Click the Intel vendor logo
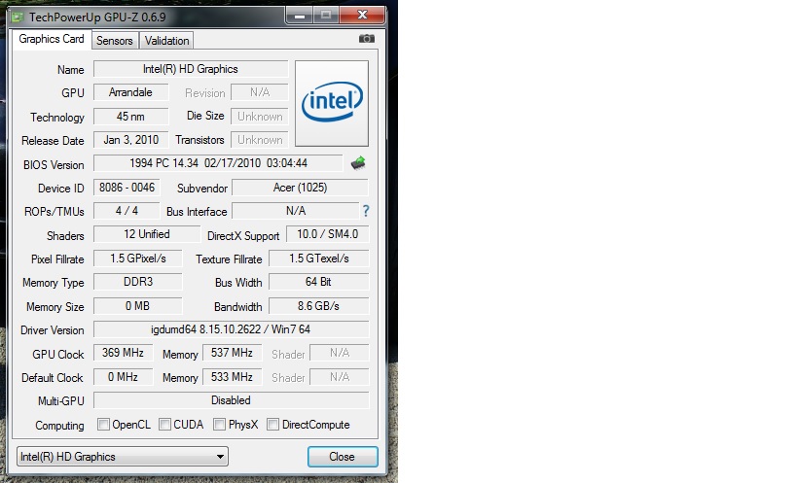 tap(332, 103)
